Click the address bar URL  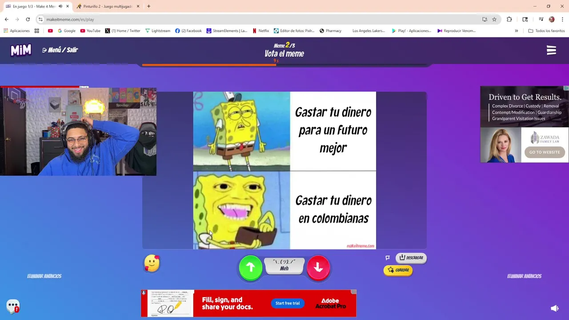click(70, 20)
